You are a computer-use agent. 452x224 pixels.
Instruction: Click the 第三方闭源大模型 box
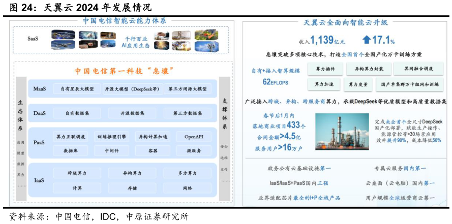point(188,89)
